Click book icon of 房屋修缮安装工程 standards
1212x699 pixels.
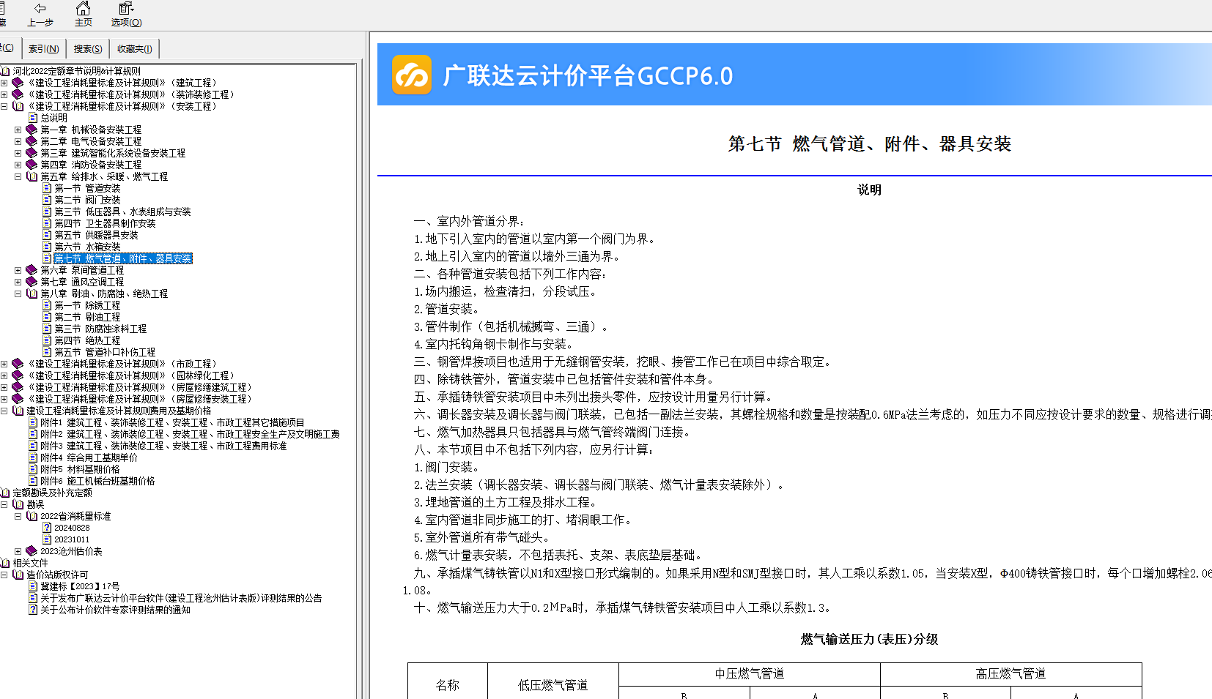coord(18,399)
